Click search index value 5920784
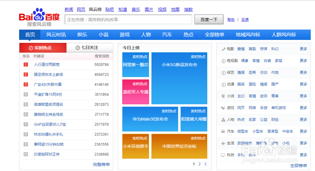This screenshot has height=171, width=315. click(101, 65)
